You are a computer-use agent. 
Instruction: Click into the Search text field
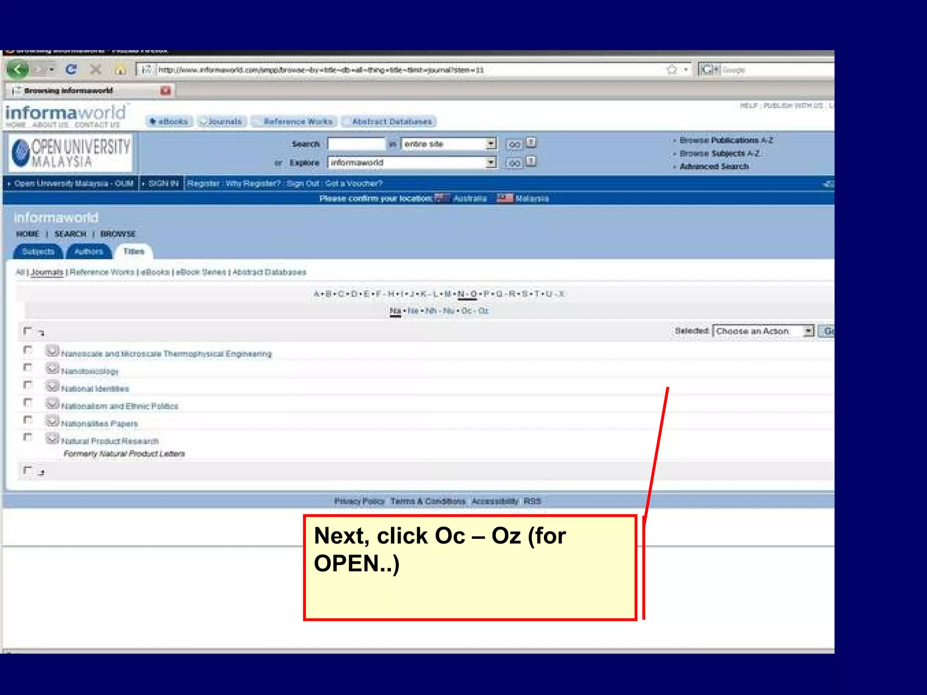[x=356, y=144]
